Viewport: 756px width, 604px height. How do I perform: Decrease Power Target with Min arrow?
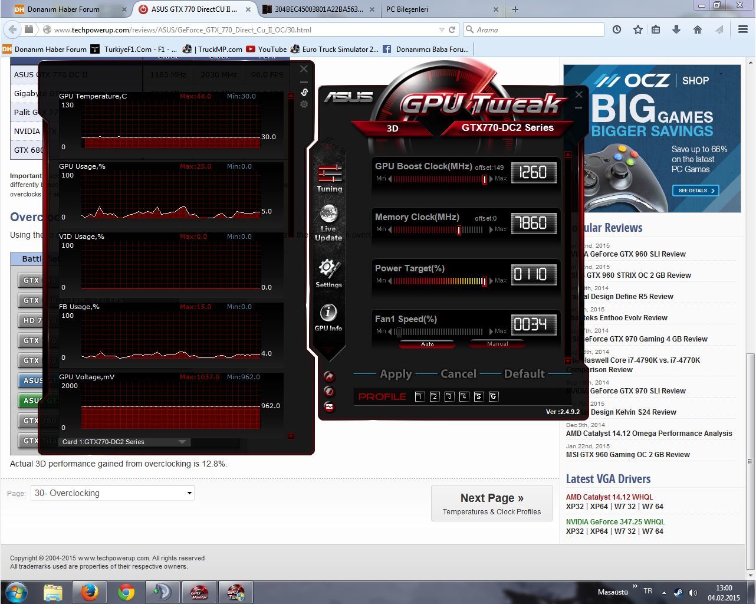pyautogui.click(x=389, y=281)
